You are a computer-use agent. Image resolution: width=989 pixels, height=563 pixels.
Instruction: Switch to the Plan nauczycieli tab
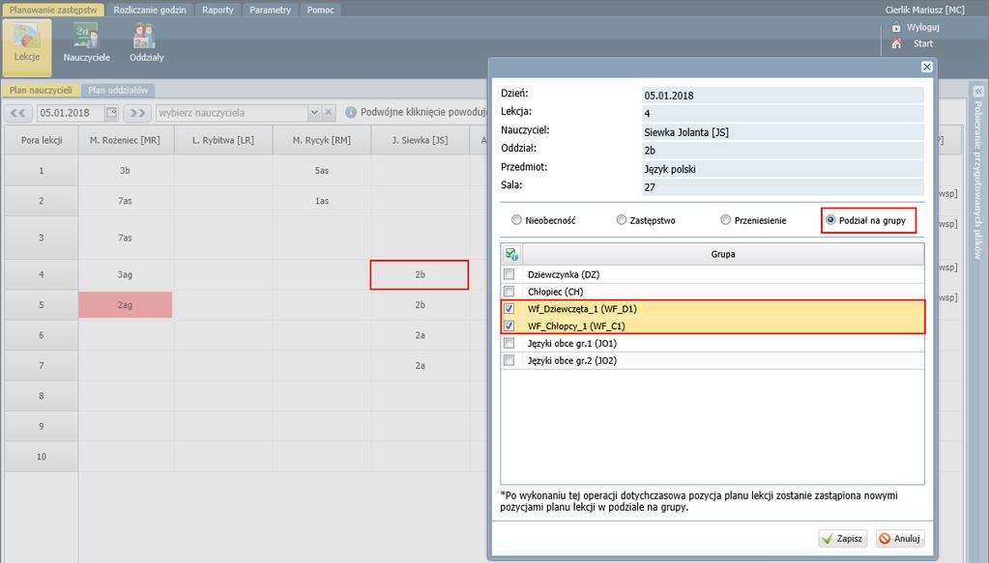tap(41, 90)
